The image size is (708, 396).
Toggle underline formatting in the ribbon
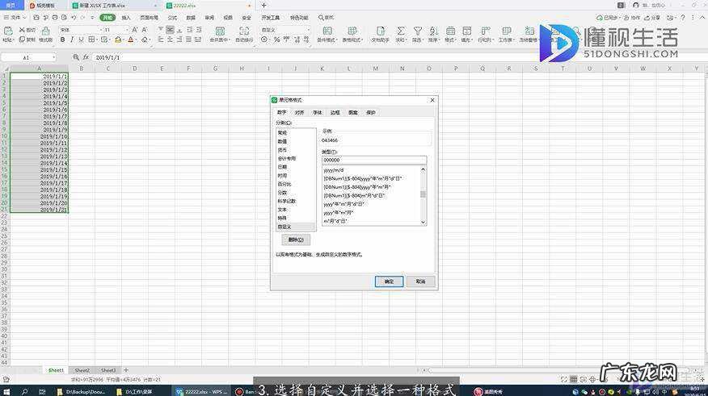(80, 40)
